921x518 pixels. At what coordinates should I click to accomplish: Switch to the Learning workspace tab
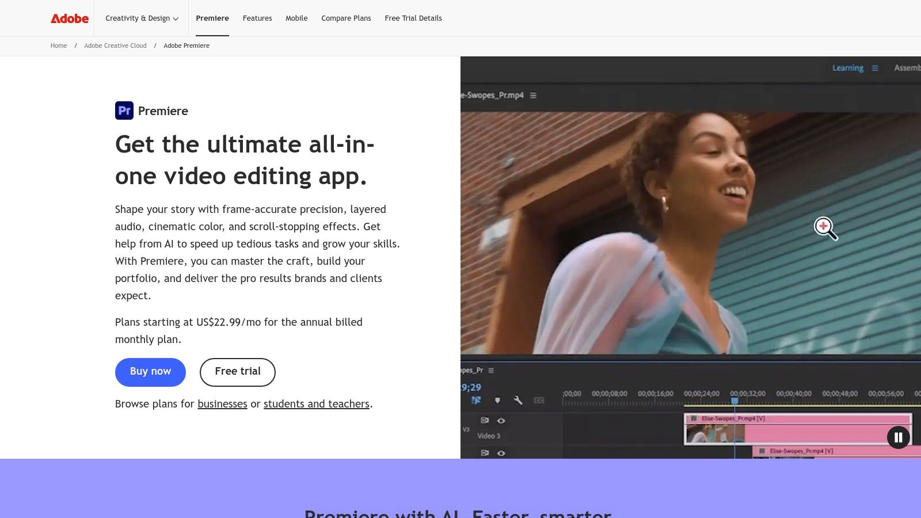847,68
